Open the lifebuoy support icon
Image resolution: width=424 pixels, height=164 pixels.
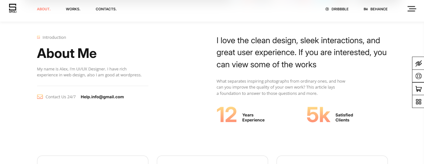tap(418, 76)
